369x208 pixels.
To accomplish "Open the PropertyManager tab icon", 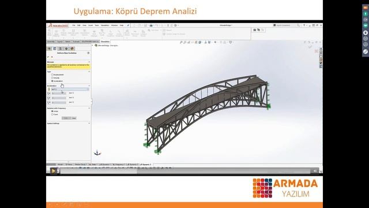I will click(x=55, y=49).
